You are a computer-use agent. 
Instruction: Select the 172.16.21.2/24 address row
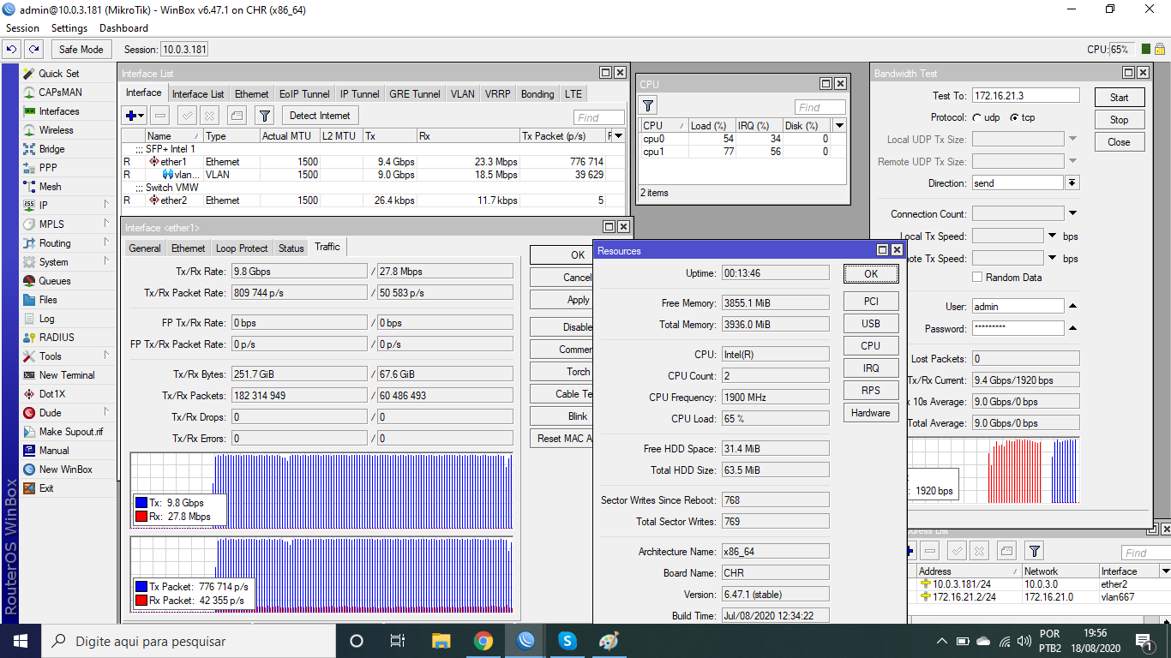(x=1041, y=597)
